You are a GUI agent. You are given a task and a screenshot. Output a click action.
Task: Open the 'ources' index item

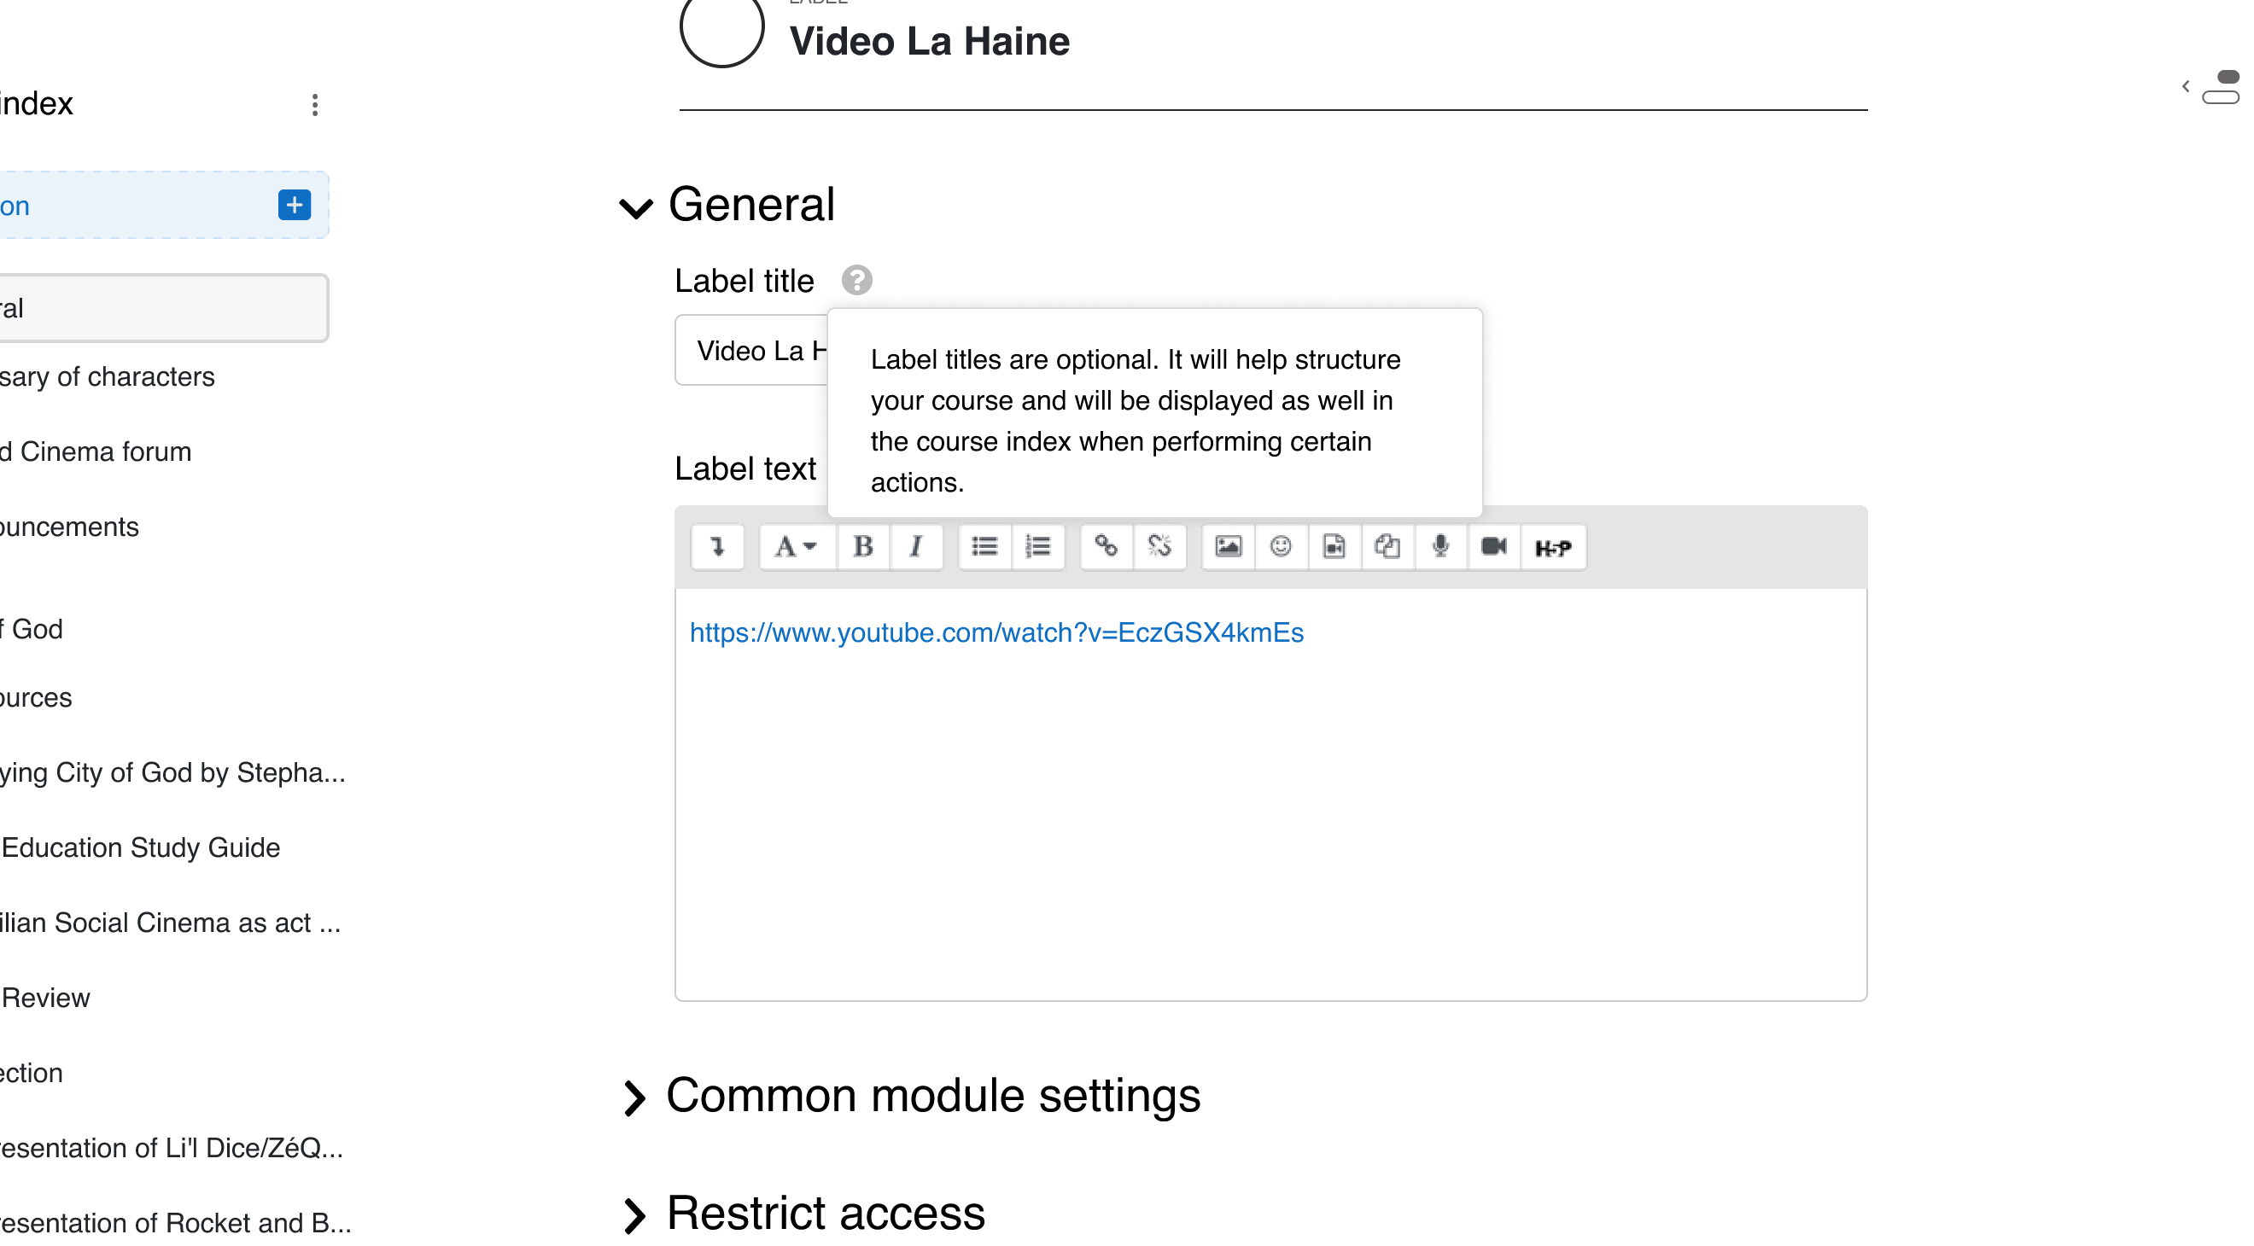(x=36, y=698)
